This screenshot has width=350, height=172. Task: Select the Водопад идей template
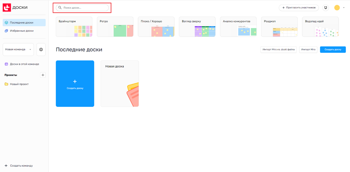pos(321,27)
